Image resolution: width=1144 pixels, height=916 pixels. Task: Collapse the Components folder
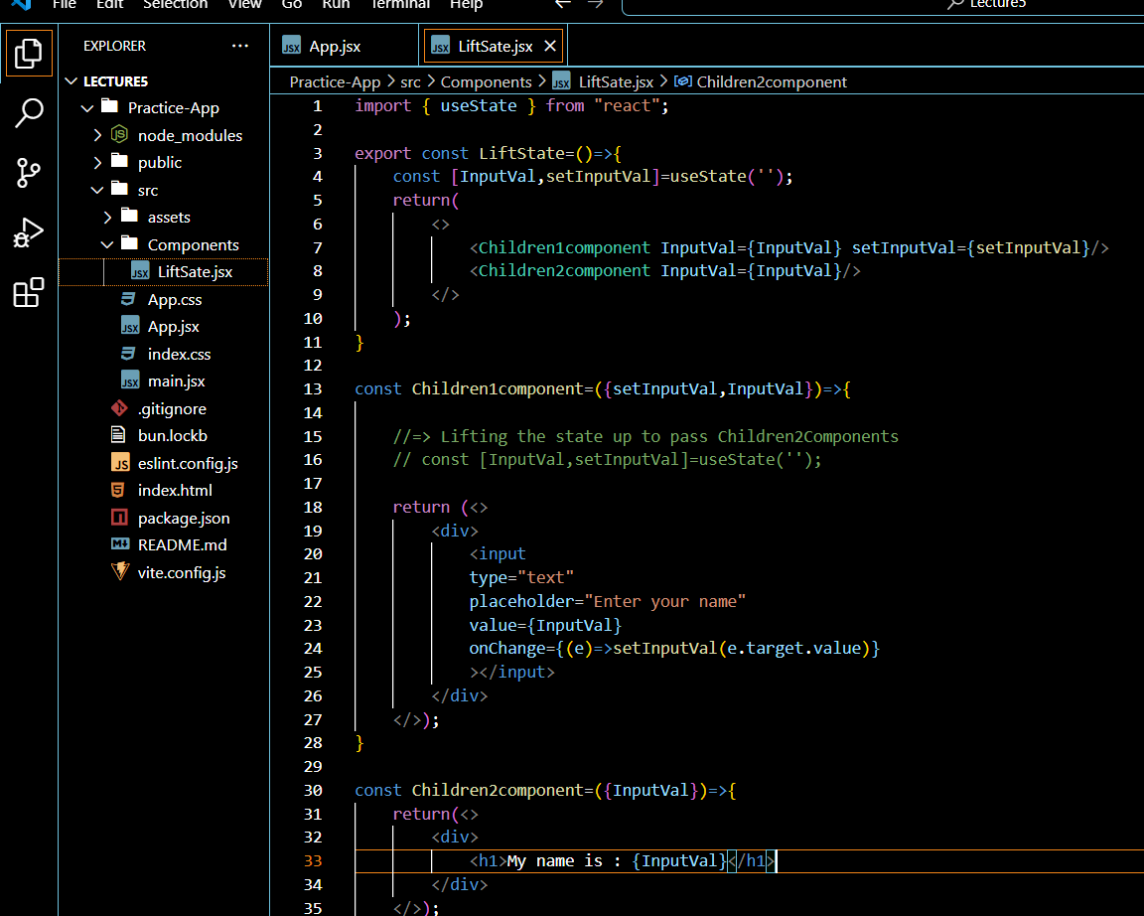pyautogui.click(x=107, y=244)
